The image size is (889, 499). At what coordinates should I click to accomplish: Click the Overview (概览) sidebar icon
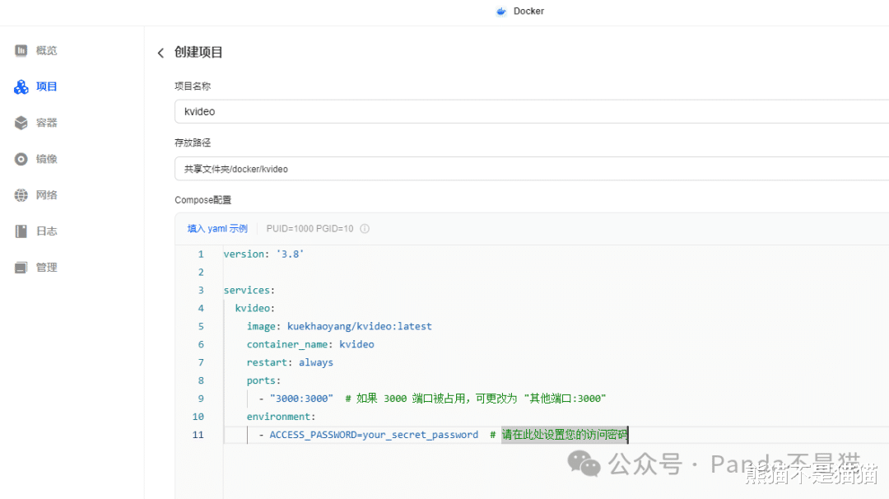[21, 50]
